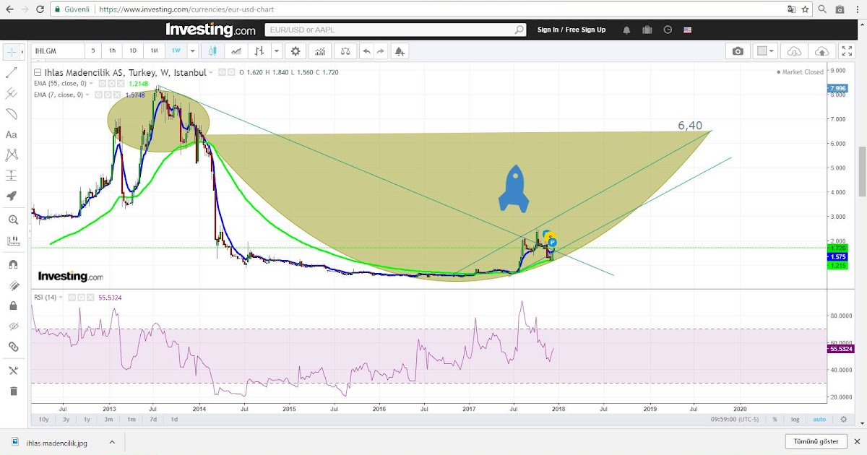Select the 1W interval
The height and width of the screenshot is (455, 867).
click(x=176, y=51)
